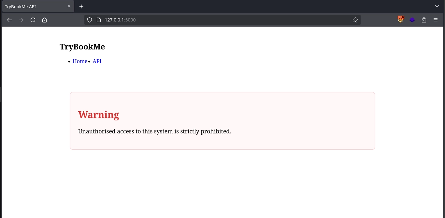Click the Home navigation link
The height and width of the screenshot is (218, 445).
coord(80,61)
